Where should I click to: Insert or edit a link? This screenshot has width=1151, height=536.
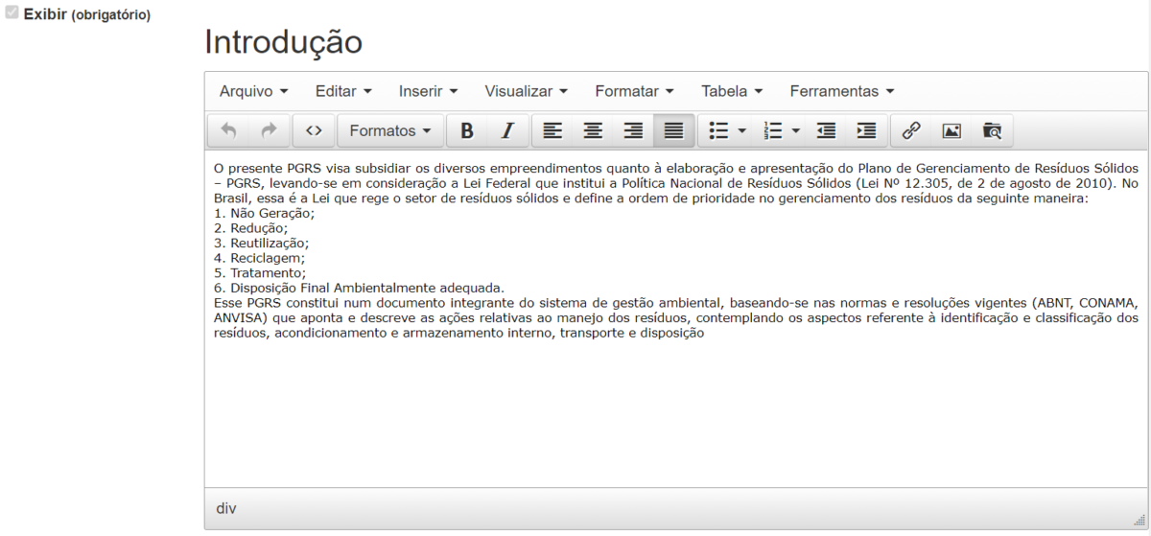click(x=911, y=130)
